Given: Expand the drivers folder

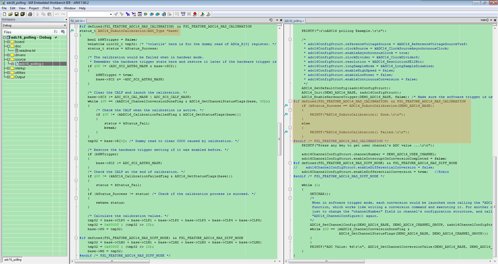Looking at the screenshot, I should 8,55.
